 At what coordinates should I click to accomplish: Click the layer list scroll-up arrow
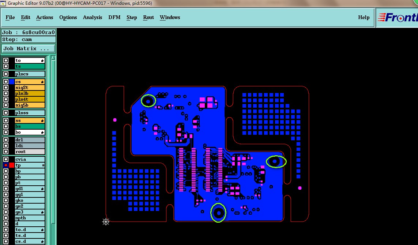point(53,58)
